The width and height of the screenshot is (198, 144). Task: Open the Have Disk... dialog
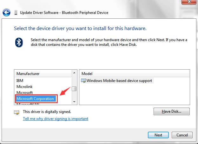click(x=171, y=111)
